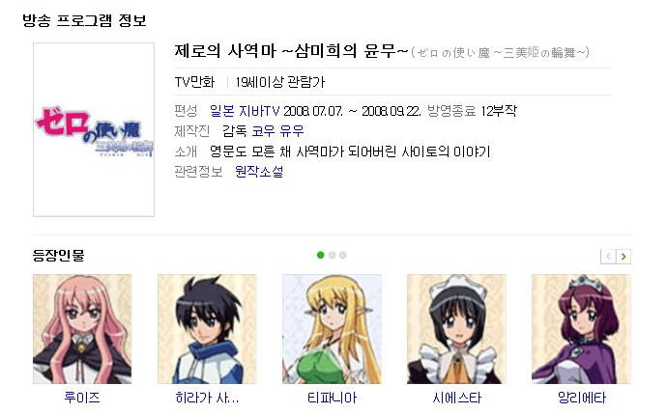Screen dimensions: 667x413
Task: Click the next arrow in character list
Action: (x=623, y=257)
